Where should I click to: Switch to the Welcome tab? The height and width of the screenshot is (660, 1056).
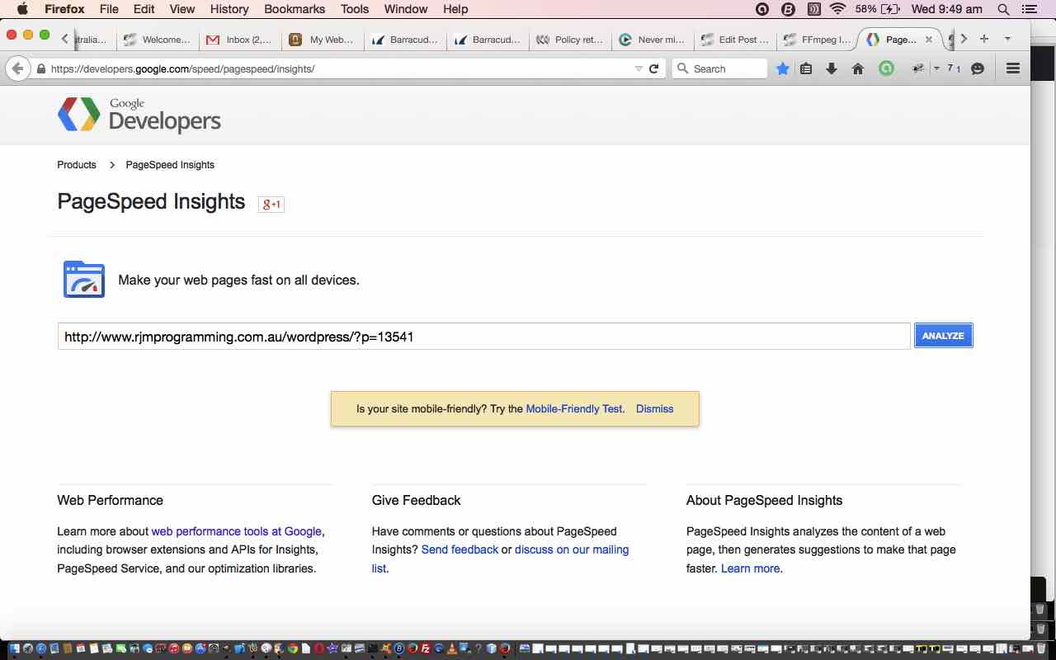pos(158,39)
